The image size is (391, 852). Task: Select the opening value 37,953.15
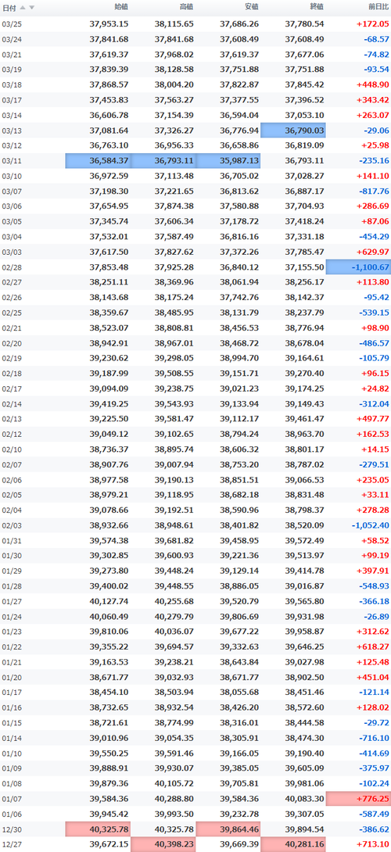click(x=109, y=24)
